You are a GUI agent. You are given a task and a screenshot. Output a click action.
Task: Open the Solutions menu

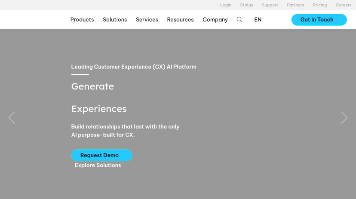[x=115, y=20]
